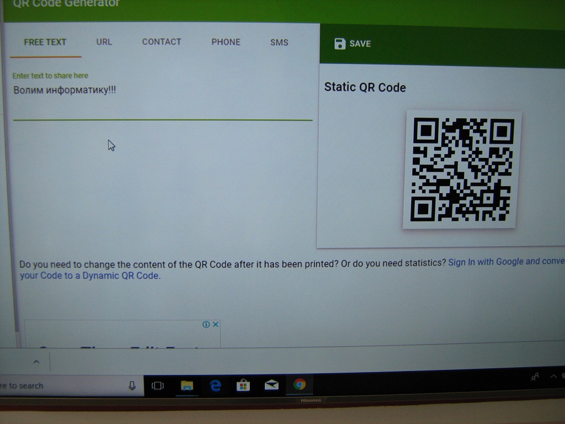Select the CONTACT tab
The width and height of the screenshot is (565, 424).
click(x=162, y=42)
